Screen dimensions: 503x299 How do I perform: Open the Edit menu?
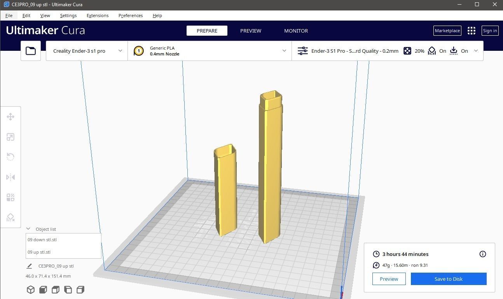pos(26,16)
